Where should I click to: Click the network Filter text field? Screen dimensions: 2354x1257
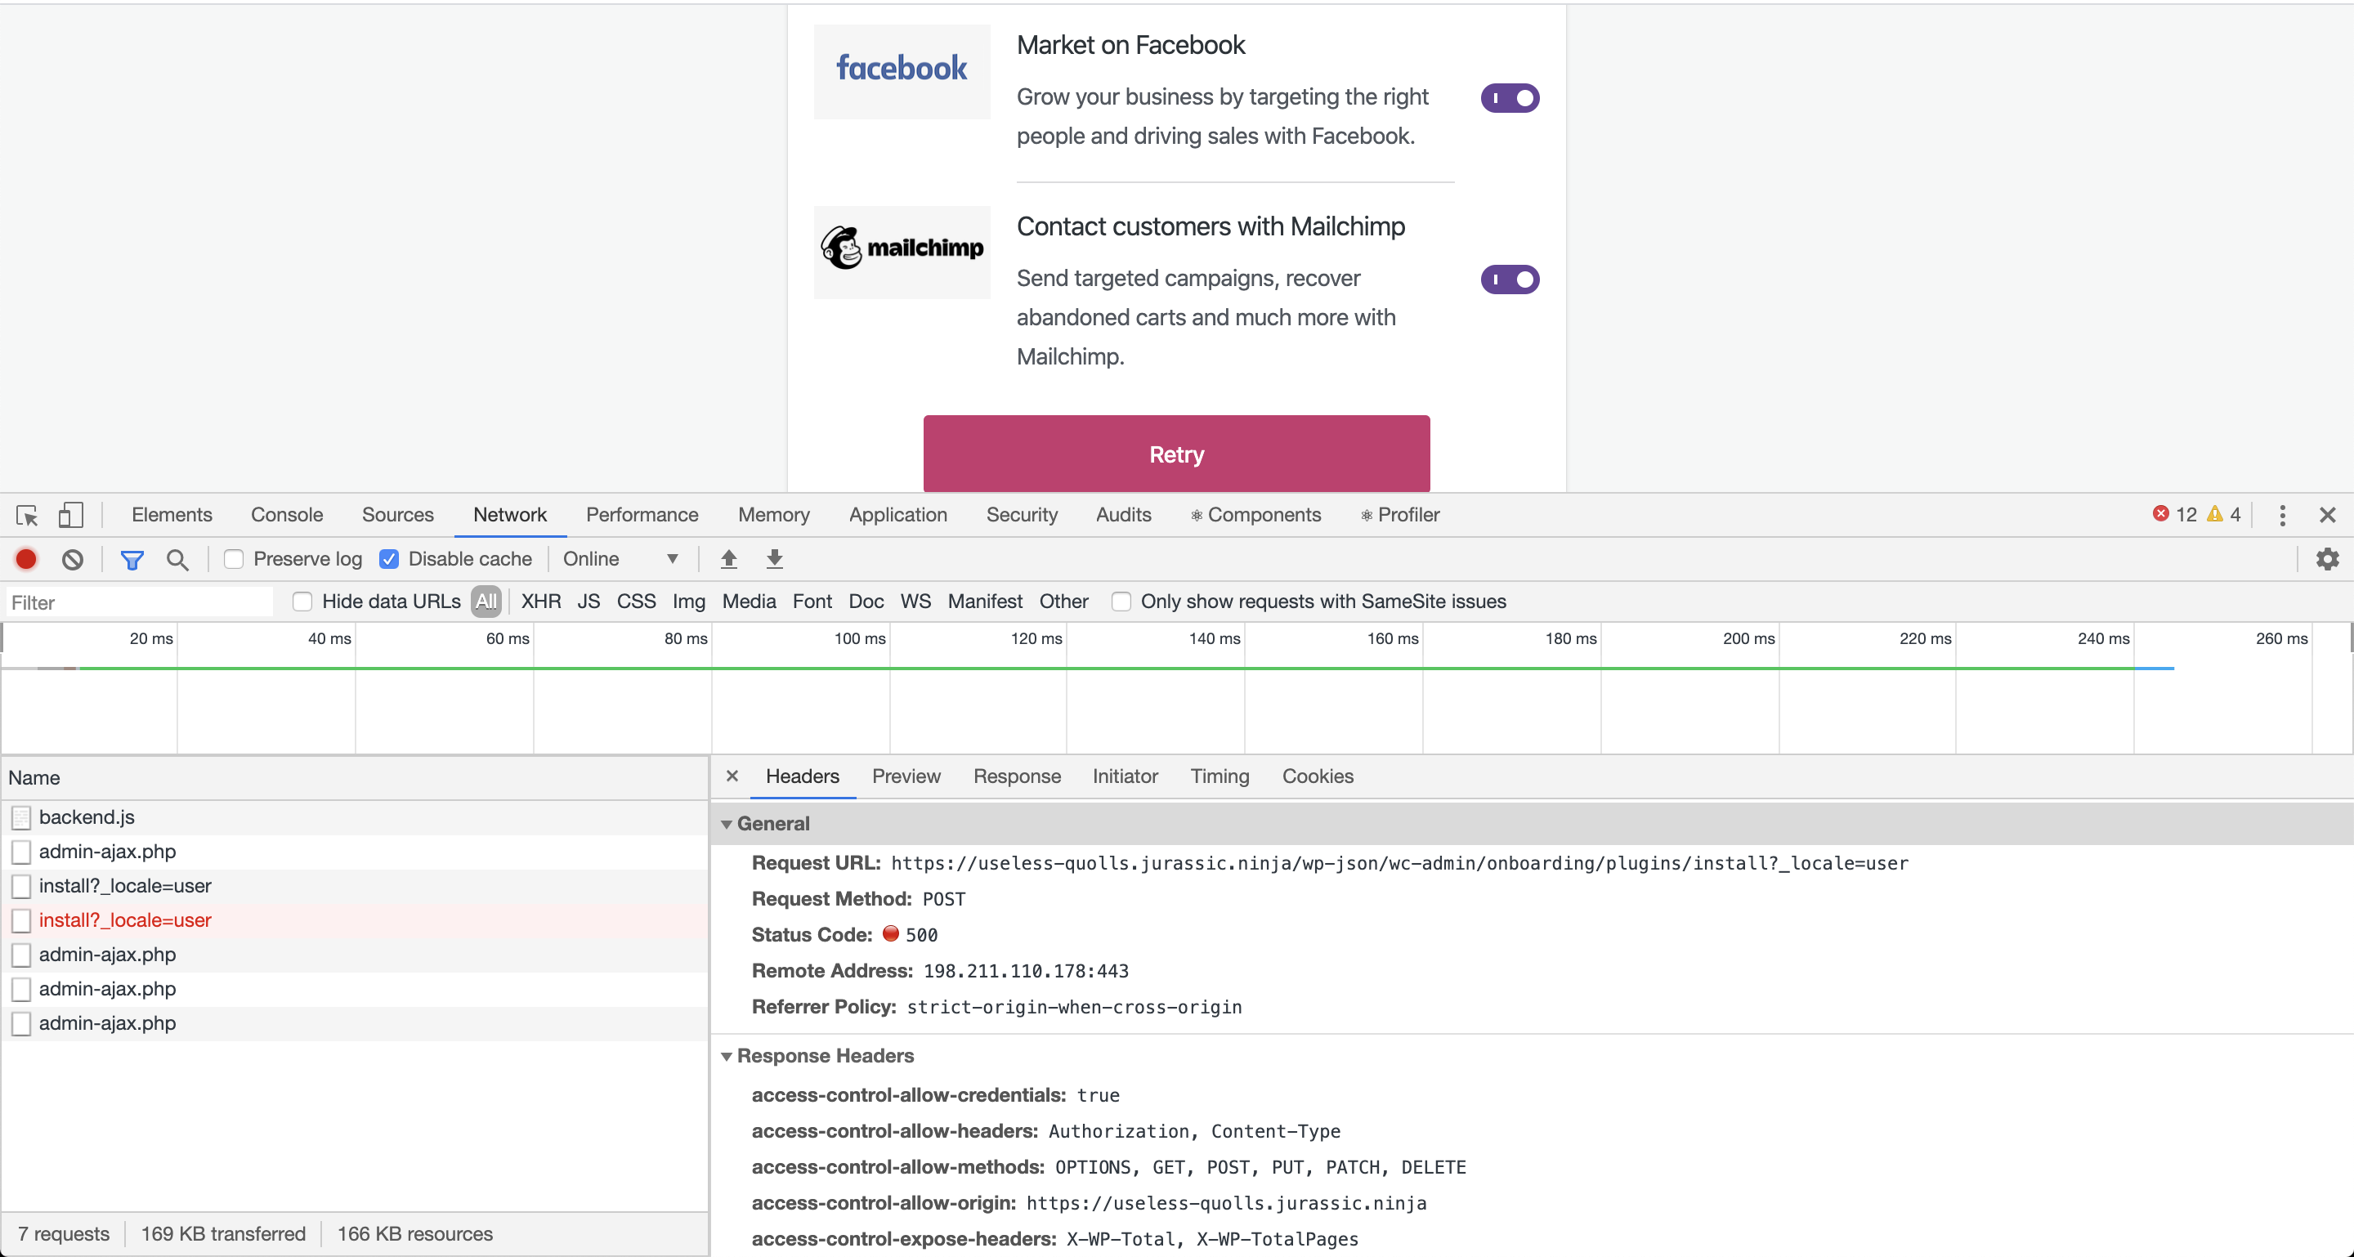coord(140,603)
